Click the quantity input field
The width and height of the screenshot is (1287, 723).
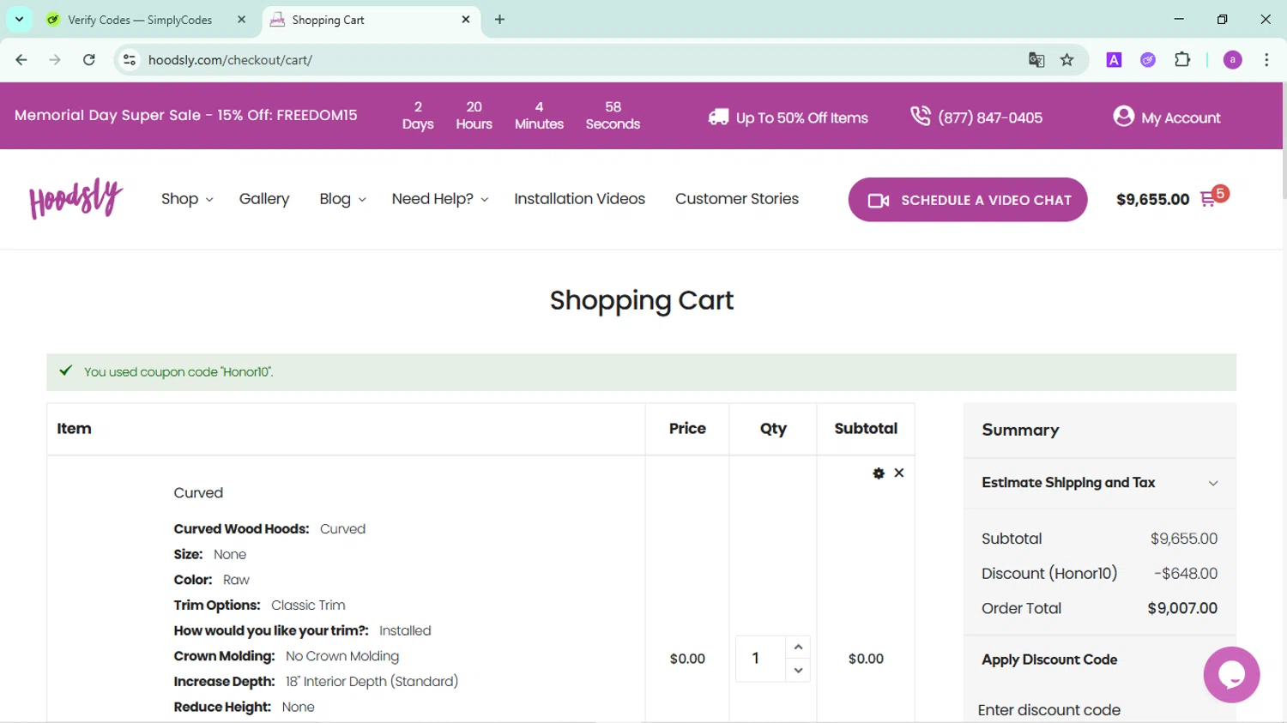coord(760,659)
